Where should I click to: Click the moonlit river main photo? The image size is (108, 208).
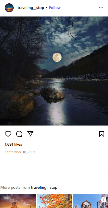[x=54, y=71]
